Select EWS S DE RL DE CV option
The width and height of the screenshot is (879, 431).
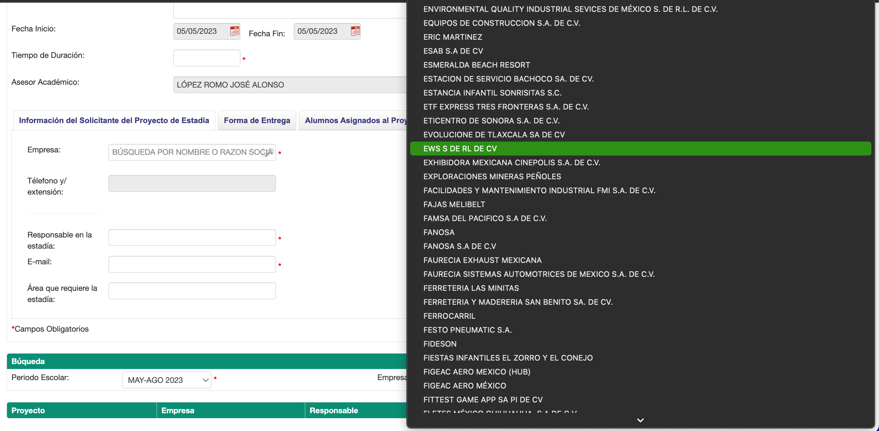pos(460,149)
